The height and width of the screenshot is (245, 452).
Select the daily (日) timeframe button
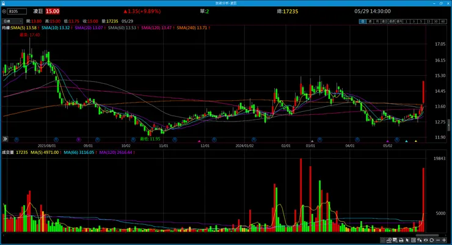click(x=362, y=21)
